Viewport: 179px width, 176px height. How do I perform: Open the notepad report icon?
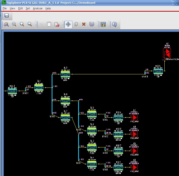[x=49, y=24]
